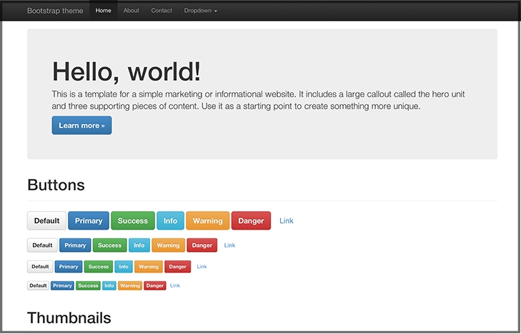
Task: Open the Contact navbar item
Action: point(162,11)
